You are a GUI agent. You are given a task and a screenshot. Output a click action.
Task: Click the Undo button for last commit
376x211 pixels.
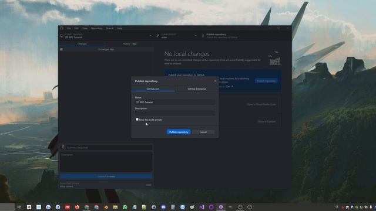click(x=149, y=185)
